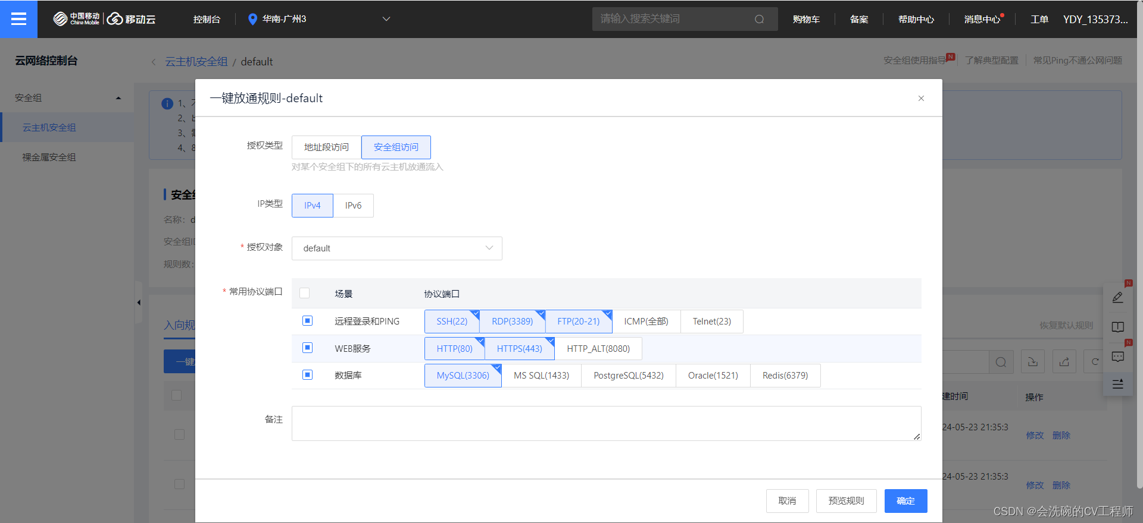Click 取消 button in dialog
Image resolution: width=1143 pixels, height=523 pixels.
(x=787, y=501)
